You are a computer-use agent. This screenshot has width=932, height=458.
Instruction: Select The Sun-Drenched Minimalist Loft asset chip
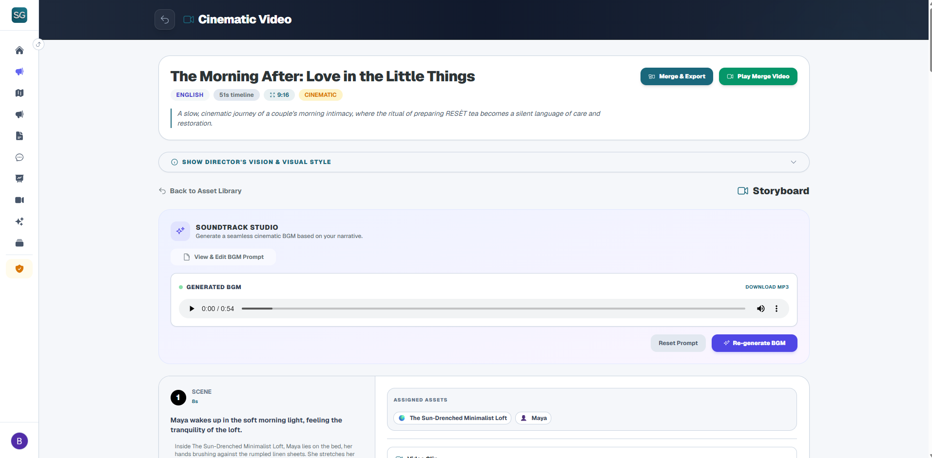(x=452, y=418)
